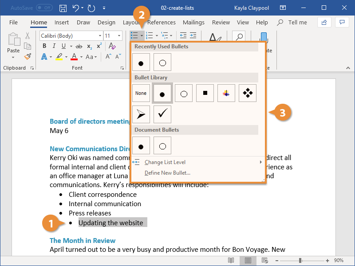
Task: Select None in the Bullet Library
Action: 141,93
